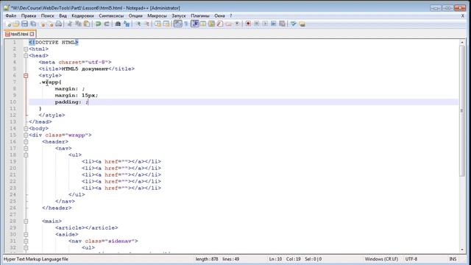Click the Close document toolbar icon
The width and height of the screenshot is (471, 265).
tap(42, 24)
